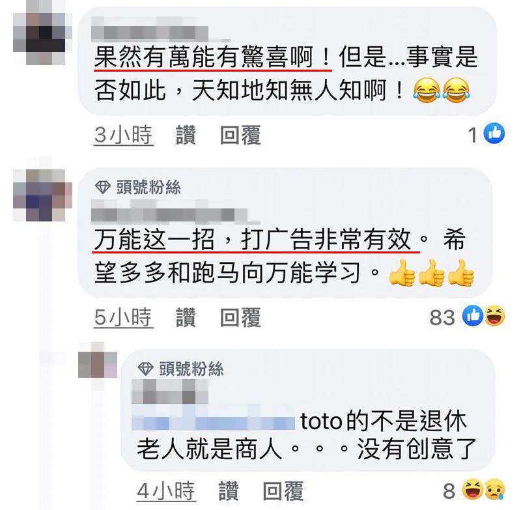The width and height of the screenshot is (521, 510).
Task: Reply to the toto comment via 回覆
Action: (x=283, y=490)
